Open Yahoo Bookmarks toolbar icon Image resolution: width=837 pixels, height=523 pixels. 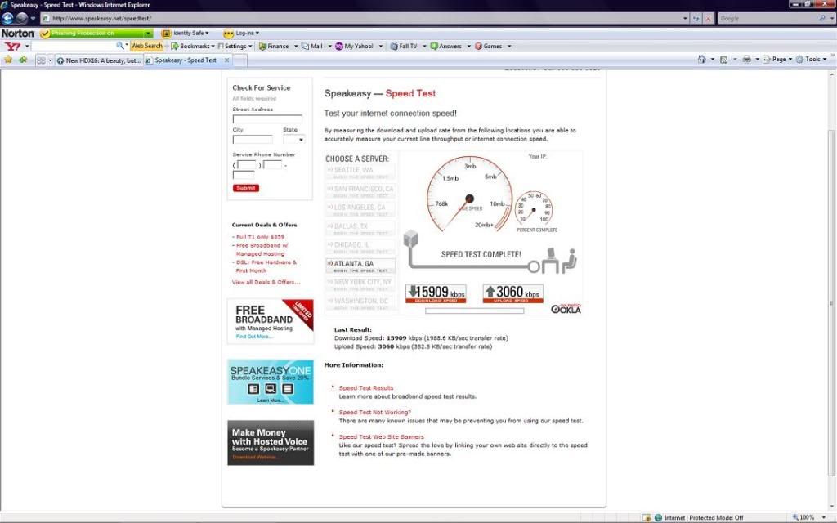pyautogui.click(x=175, y=47)
